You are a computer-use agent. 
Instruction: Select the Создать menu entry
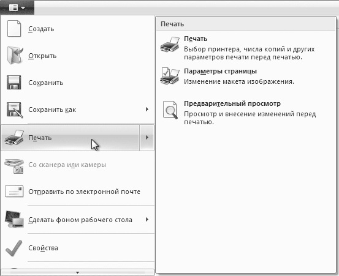coord(77,29)
